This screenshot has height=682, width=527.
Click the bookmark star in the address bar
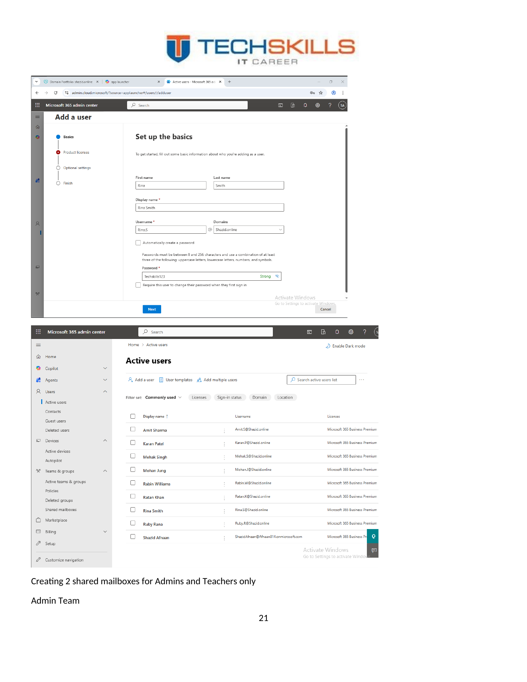click(x=321, y=93)
